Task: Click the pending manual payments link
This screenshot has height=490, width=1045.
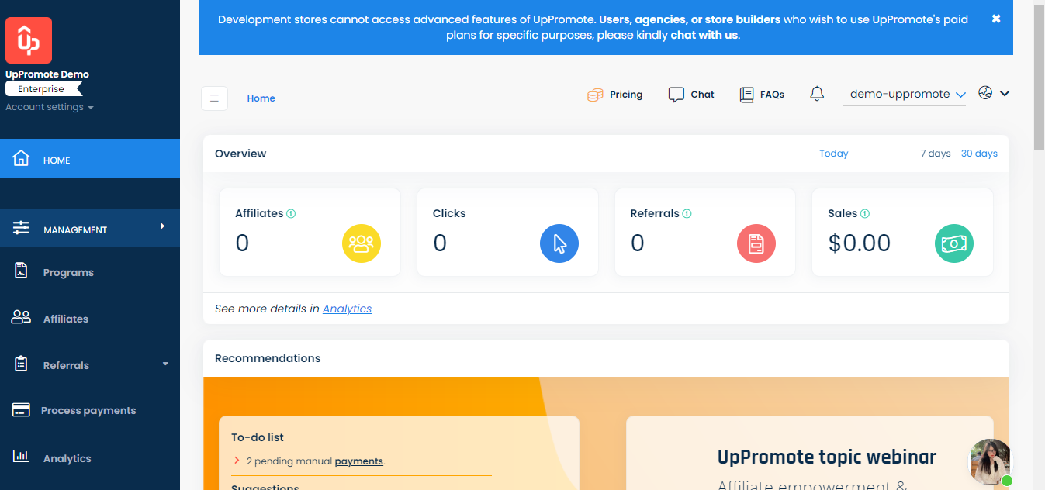Action: pos(358,461)
